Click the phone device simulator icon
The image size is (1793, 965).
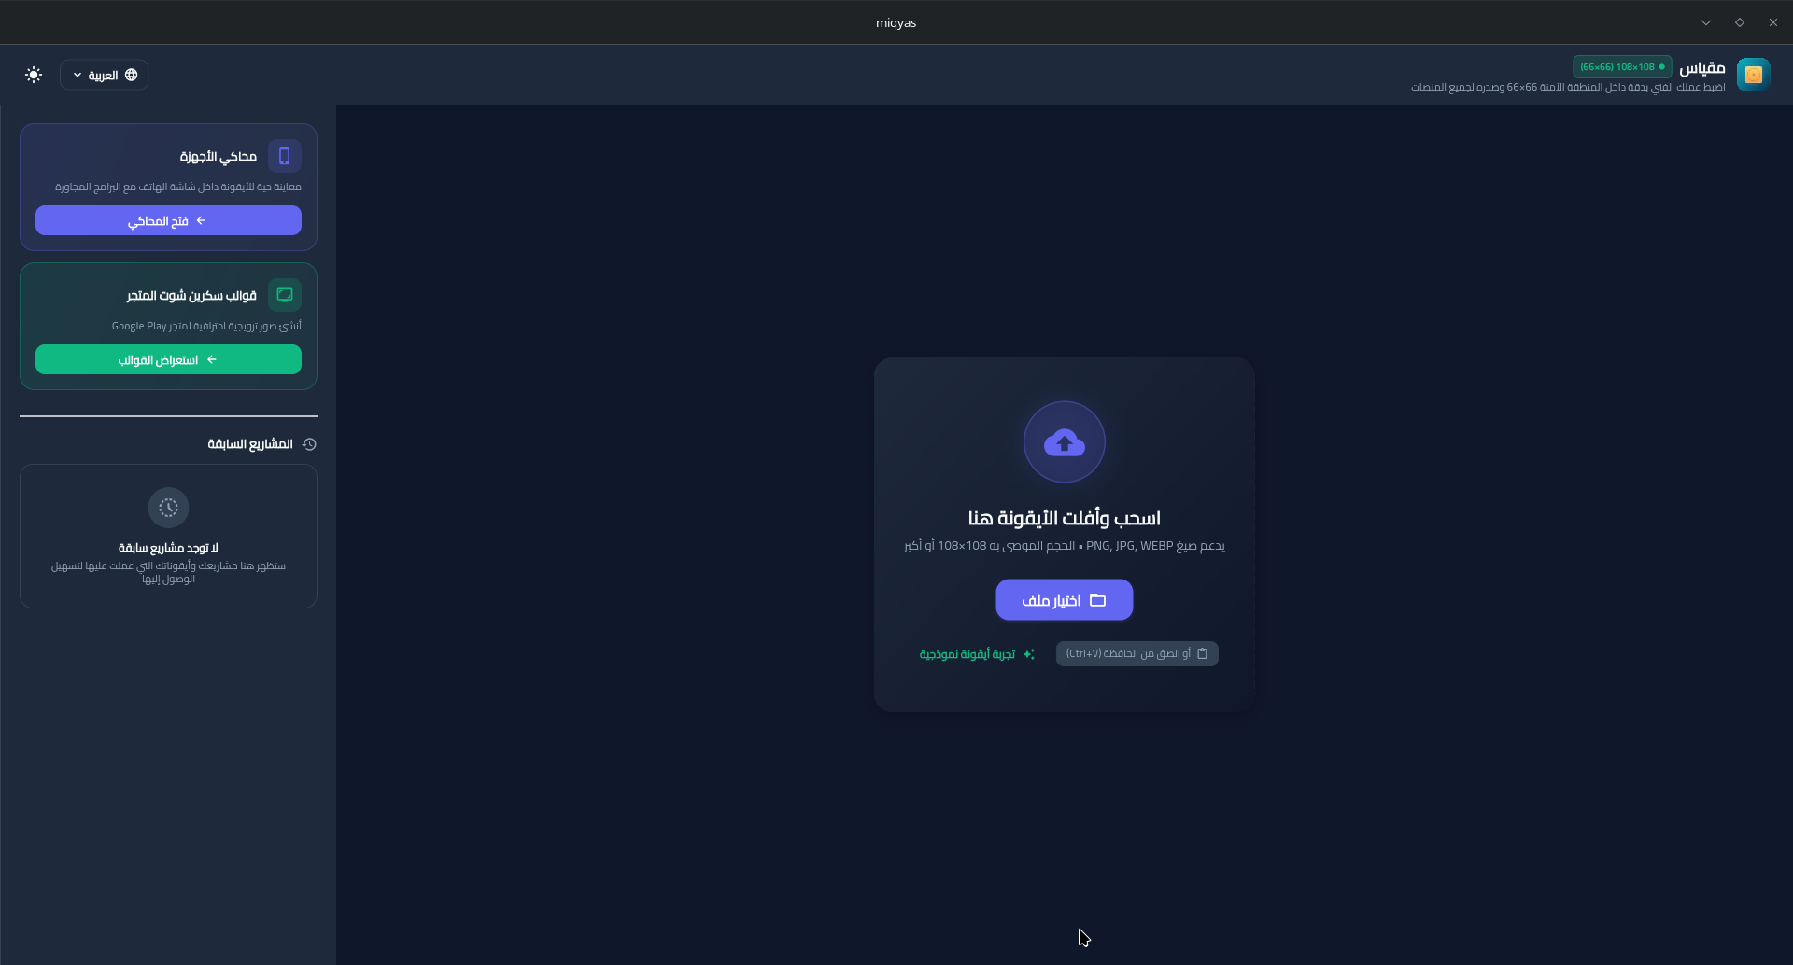[285, 156]
